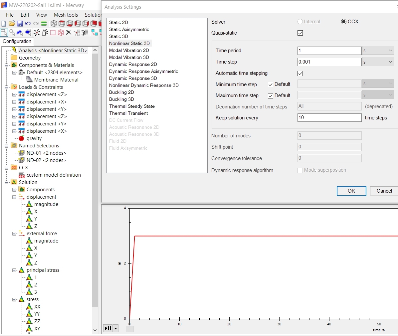Image resolution: width=398 pixels, height=336 pixels.
Task: Collapse the external force node
Action: (x=14, y=234)
